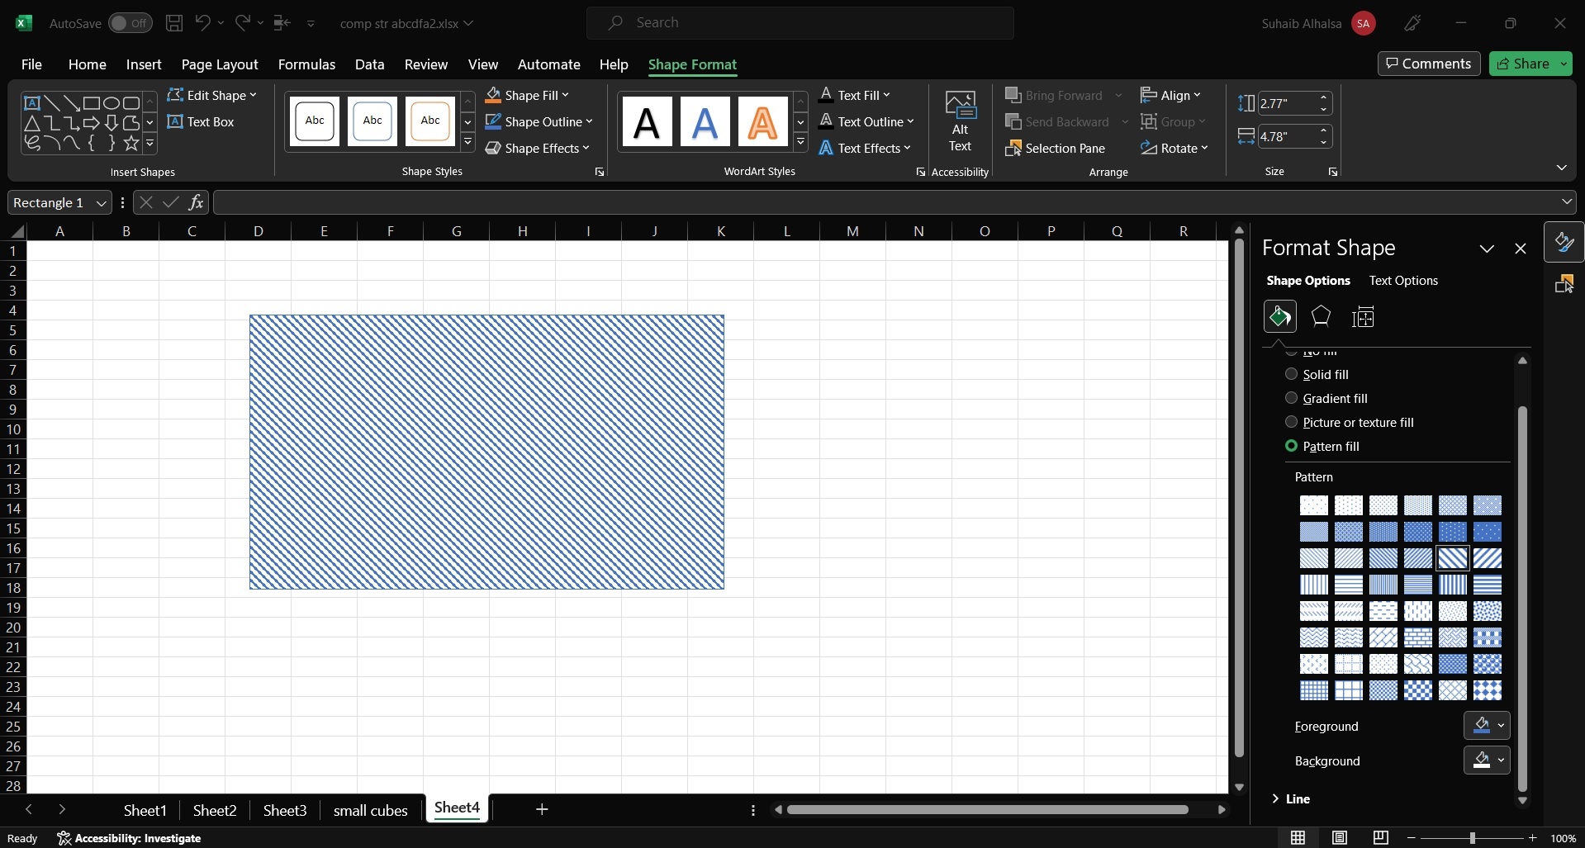Open the Comments panel
1585x848 pixels.
1428,63
